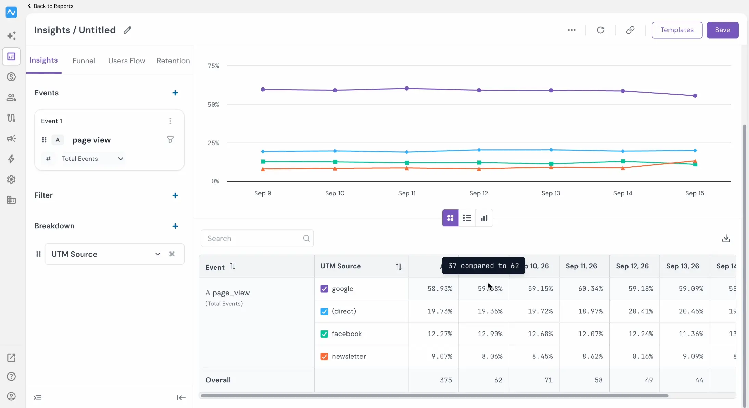The width and height of the screenshot is (749, 408).
Task: Open the revenue dollar icon in sidebar
Action: pyautogui.click(x=11, y=77)
